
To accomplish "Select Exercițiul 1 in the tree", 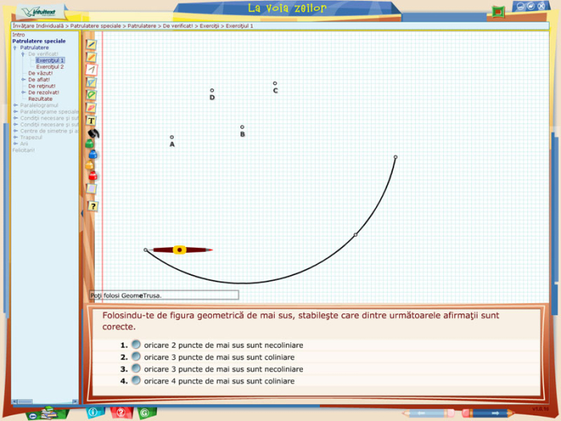I will coord(50,60).
